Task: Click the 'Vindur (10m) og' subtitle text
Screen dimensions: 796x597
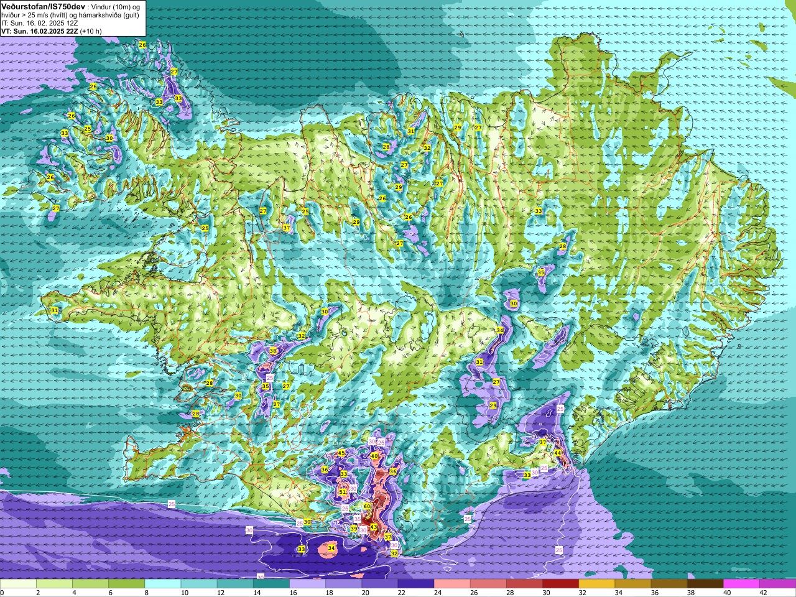Action: click(116, 6)
